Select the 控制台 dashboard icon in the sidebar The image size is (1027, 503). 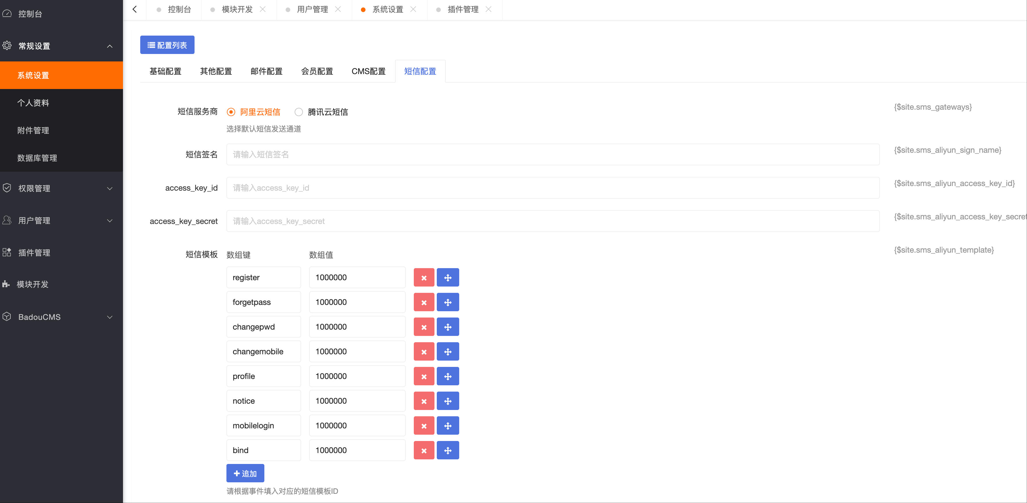click(7, 13)
